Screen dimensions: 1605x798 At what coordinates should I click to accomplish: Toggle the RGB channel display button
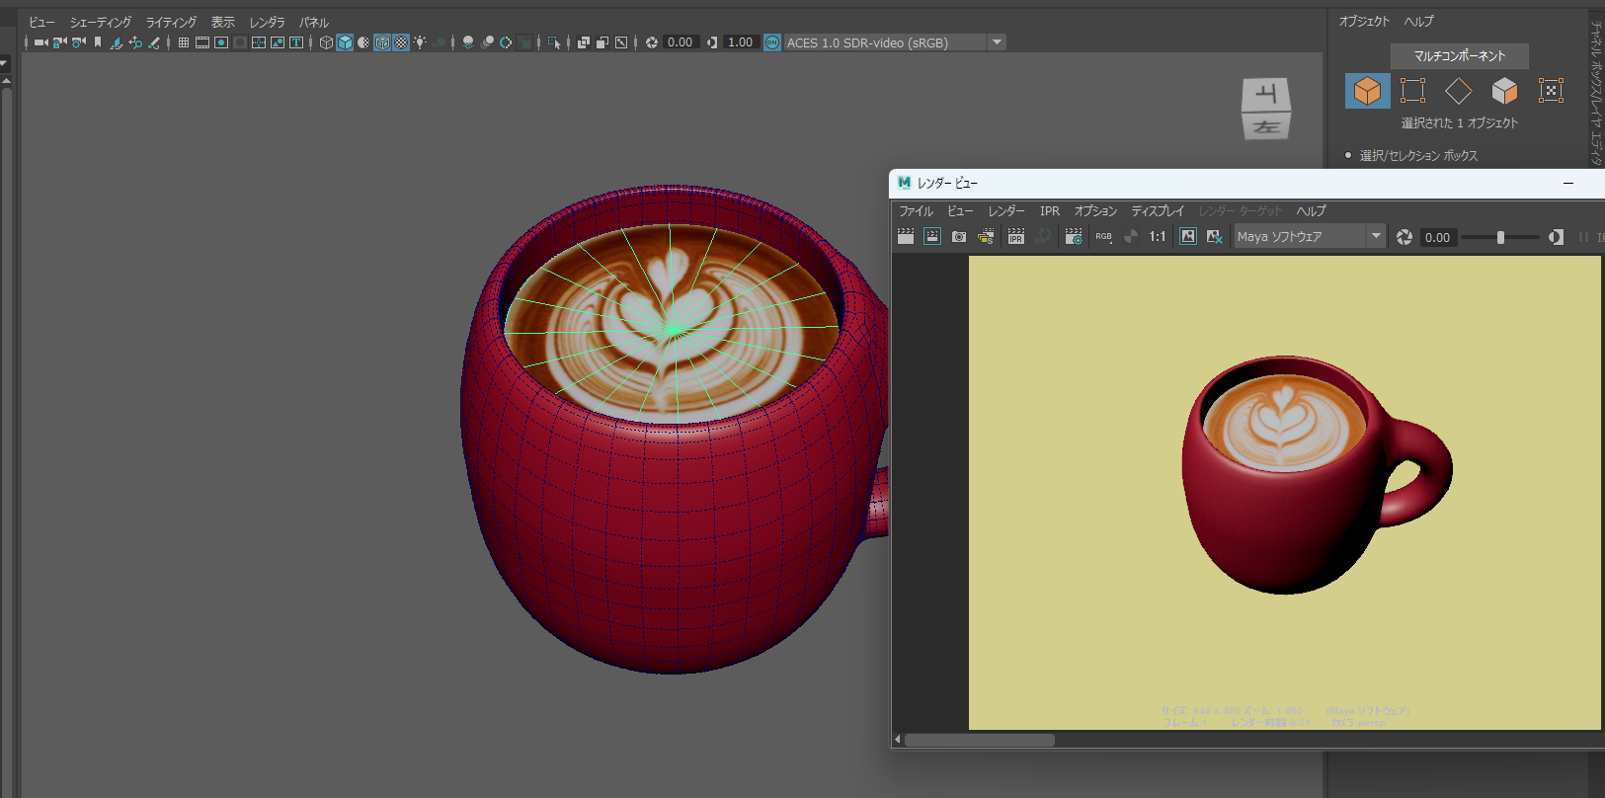click(1103, 237)
